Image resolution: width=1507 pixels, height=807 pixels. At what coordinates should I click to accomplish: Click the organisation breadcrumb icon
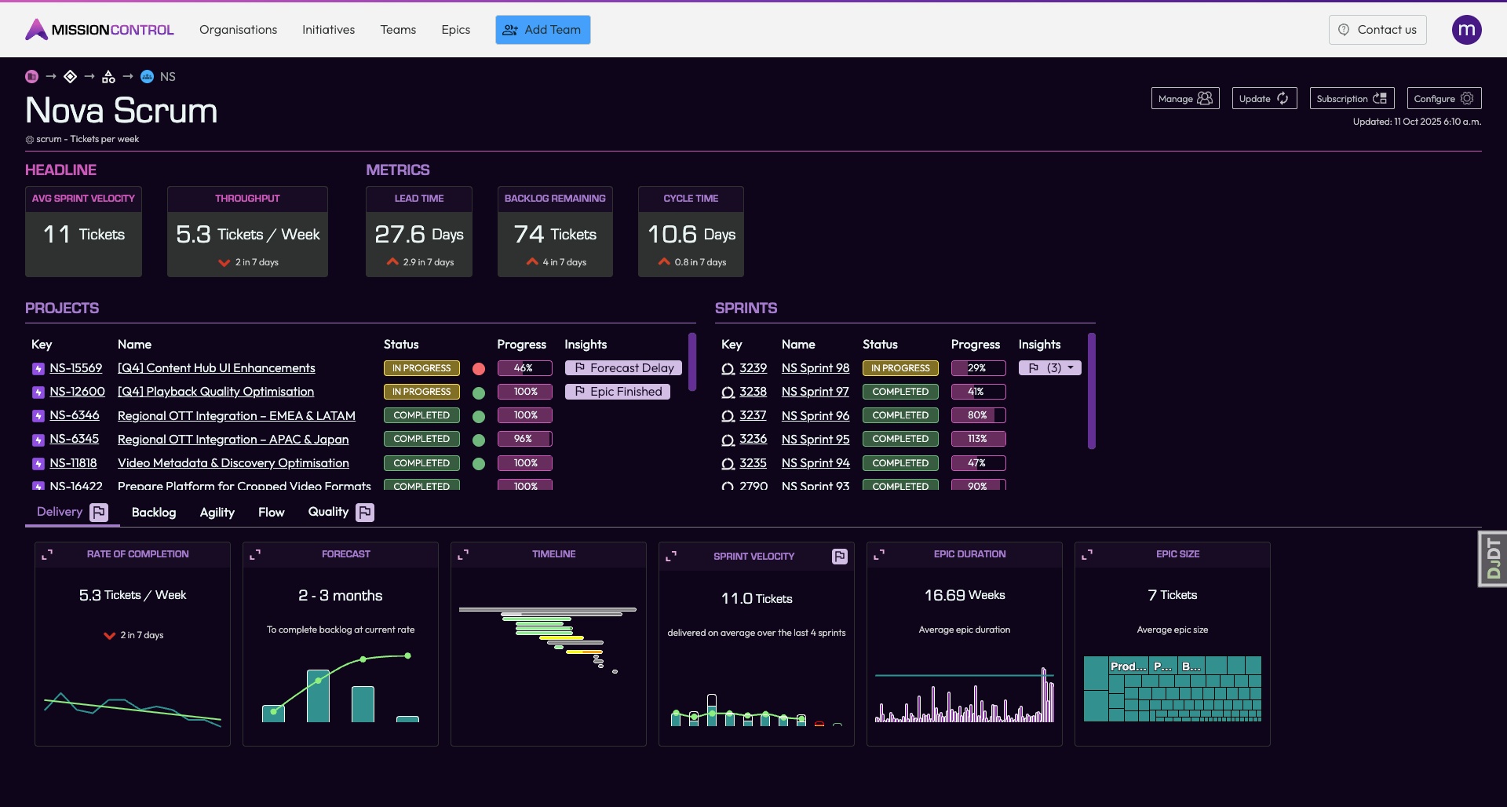point(31,77)
